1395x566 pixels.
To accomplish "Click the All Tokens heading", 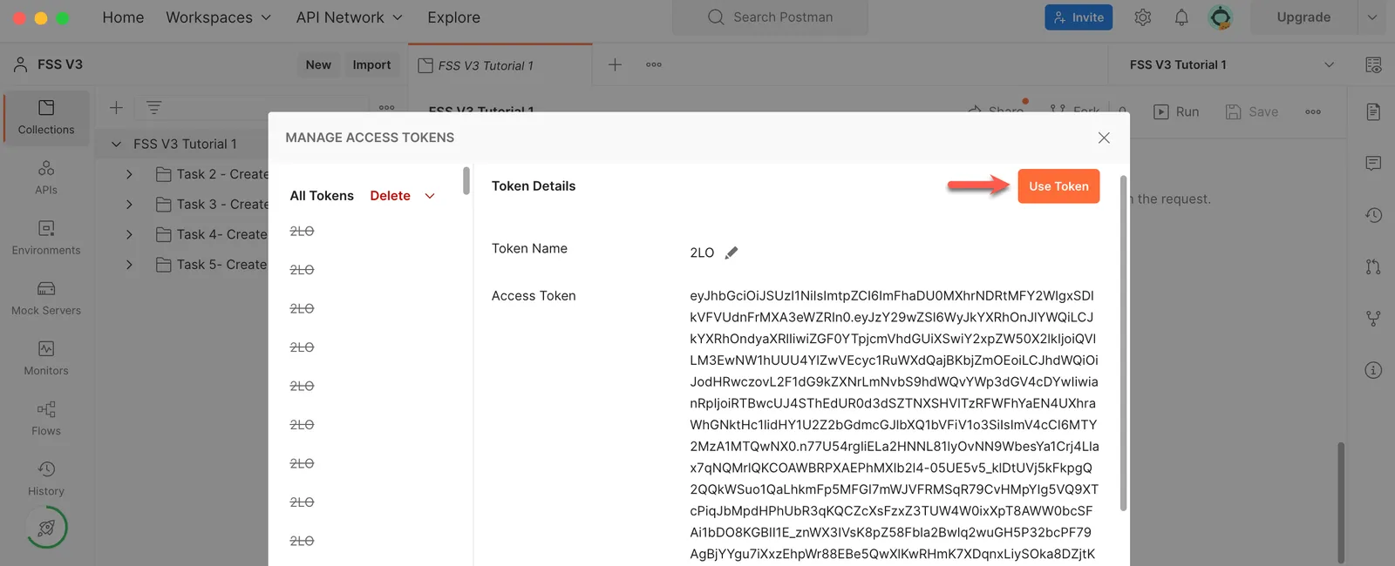I will [322, 196].
